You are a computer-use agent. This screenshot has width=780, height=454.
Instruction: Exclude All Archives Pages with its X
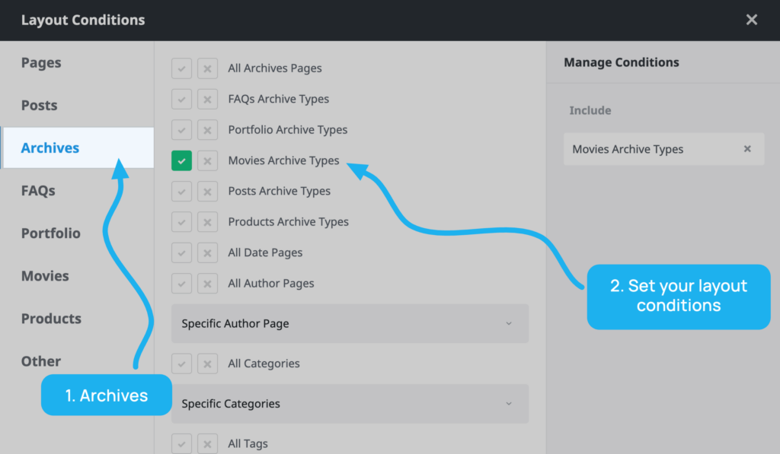pyautogui.click(x=207, y=68)
